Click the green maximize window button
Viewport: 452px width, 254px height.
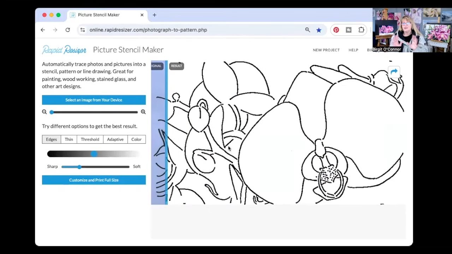58,15
